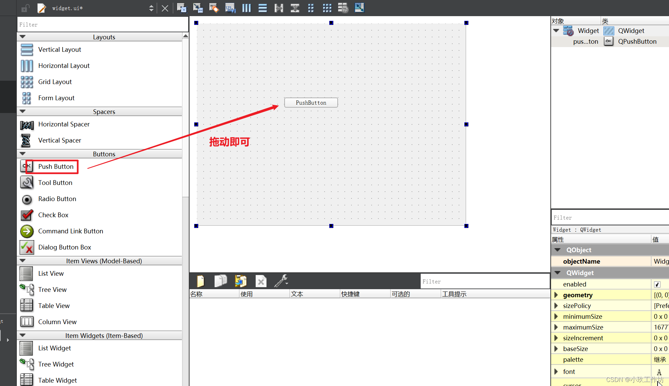669x386 pixels.
Task: Click the PushButton on canvas
Action: [x=310, y=102]
